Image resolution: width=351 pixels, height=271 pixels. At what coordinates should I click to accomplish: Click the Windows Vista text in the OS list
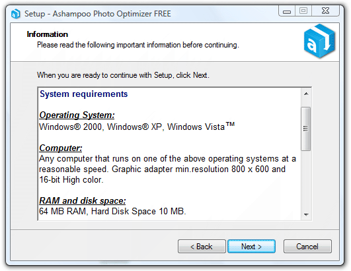(x=201, y=127)
